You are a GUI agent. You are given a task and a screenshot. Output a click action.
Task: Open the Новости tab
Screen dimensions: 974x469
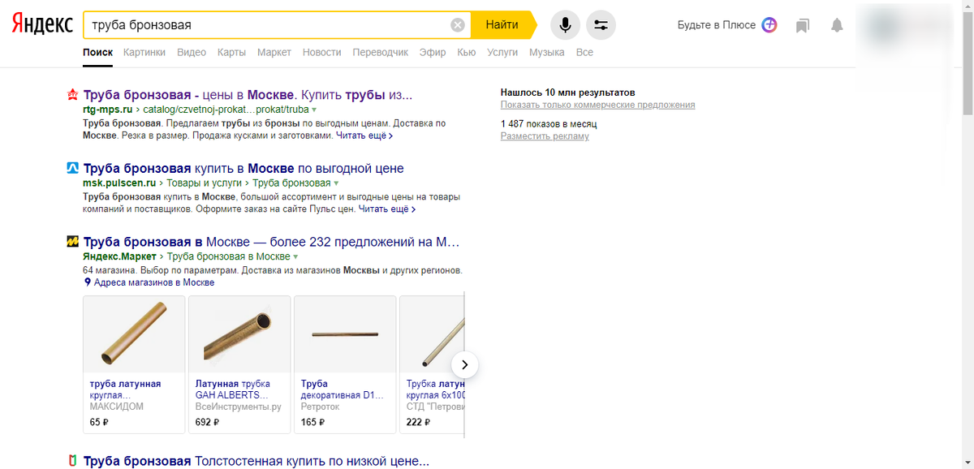pyautogui.click(x=321, y=52)
